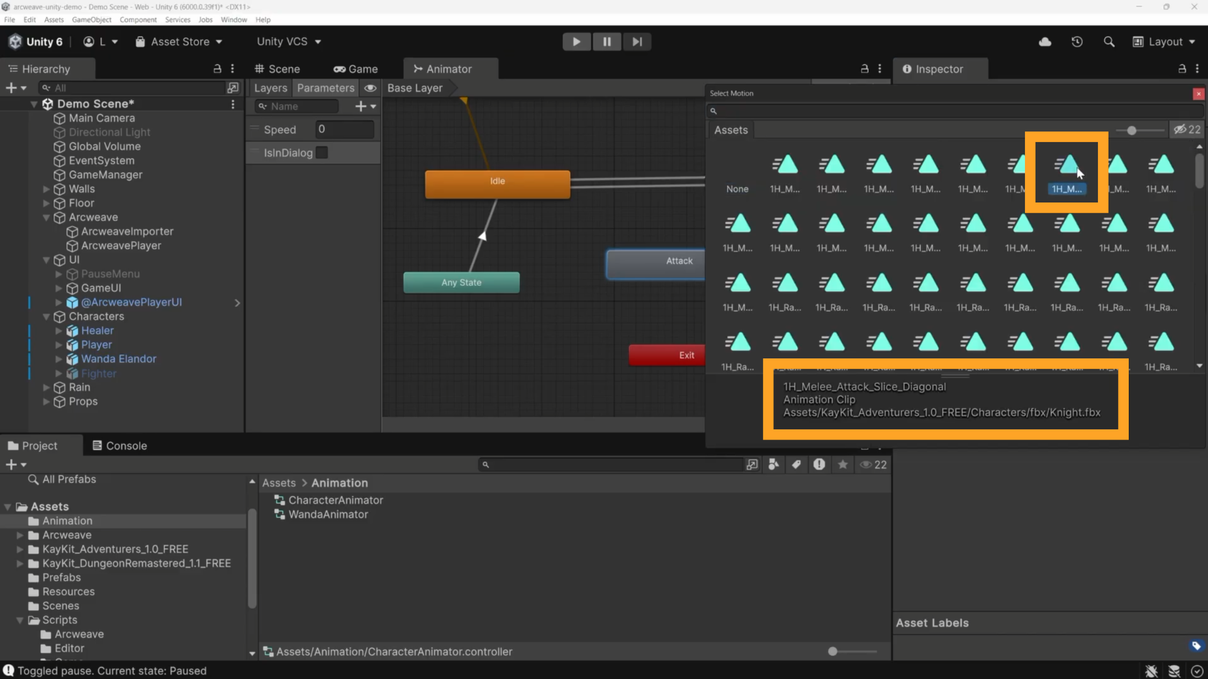The height and width of the screenshot is (679, 1208).
Task: Open the Unity VCS dropdown
Action: tap(289, 41)
